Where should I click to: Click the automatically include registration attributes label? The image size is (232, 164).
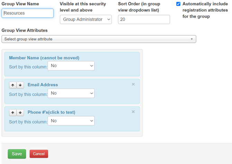point(205,10)
